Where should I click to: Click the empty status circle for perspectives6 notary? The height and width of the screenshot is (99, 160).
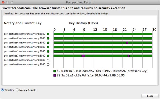pyautogui.click(x=48, y=64)
